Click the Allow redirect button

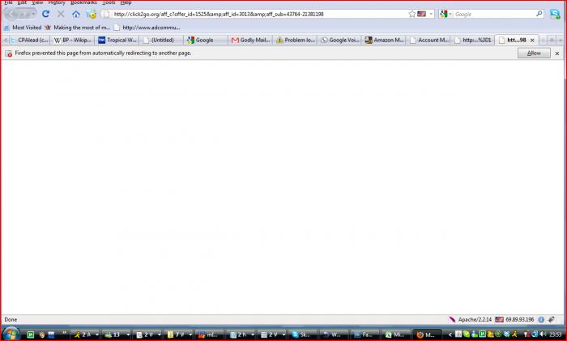534,53
